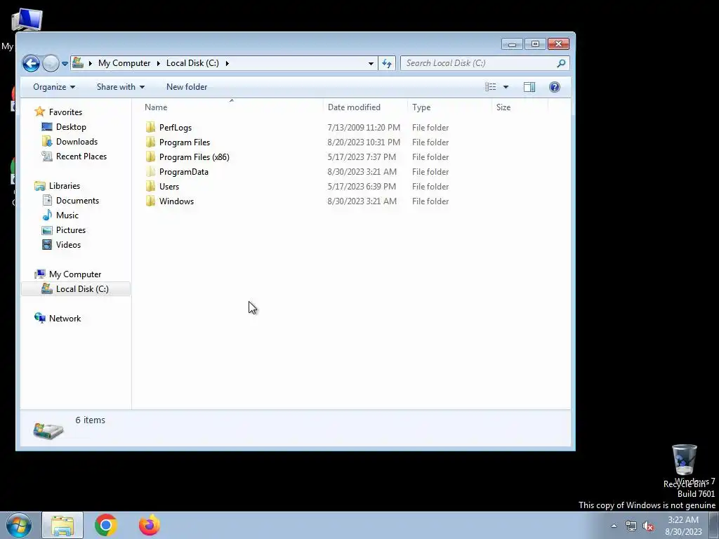Open the address bar previous locations dropdown
Image resolution: width=719 pixels, height=539 pixels.
click(x=371, y=63)
